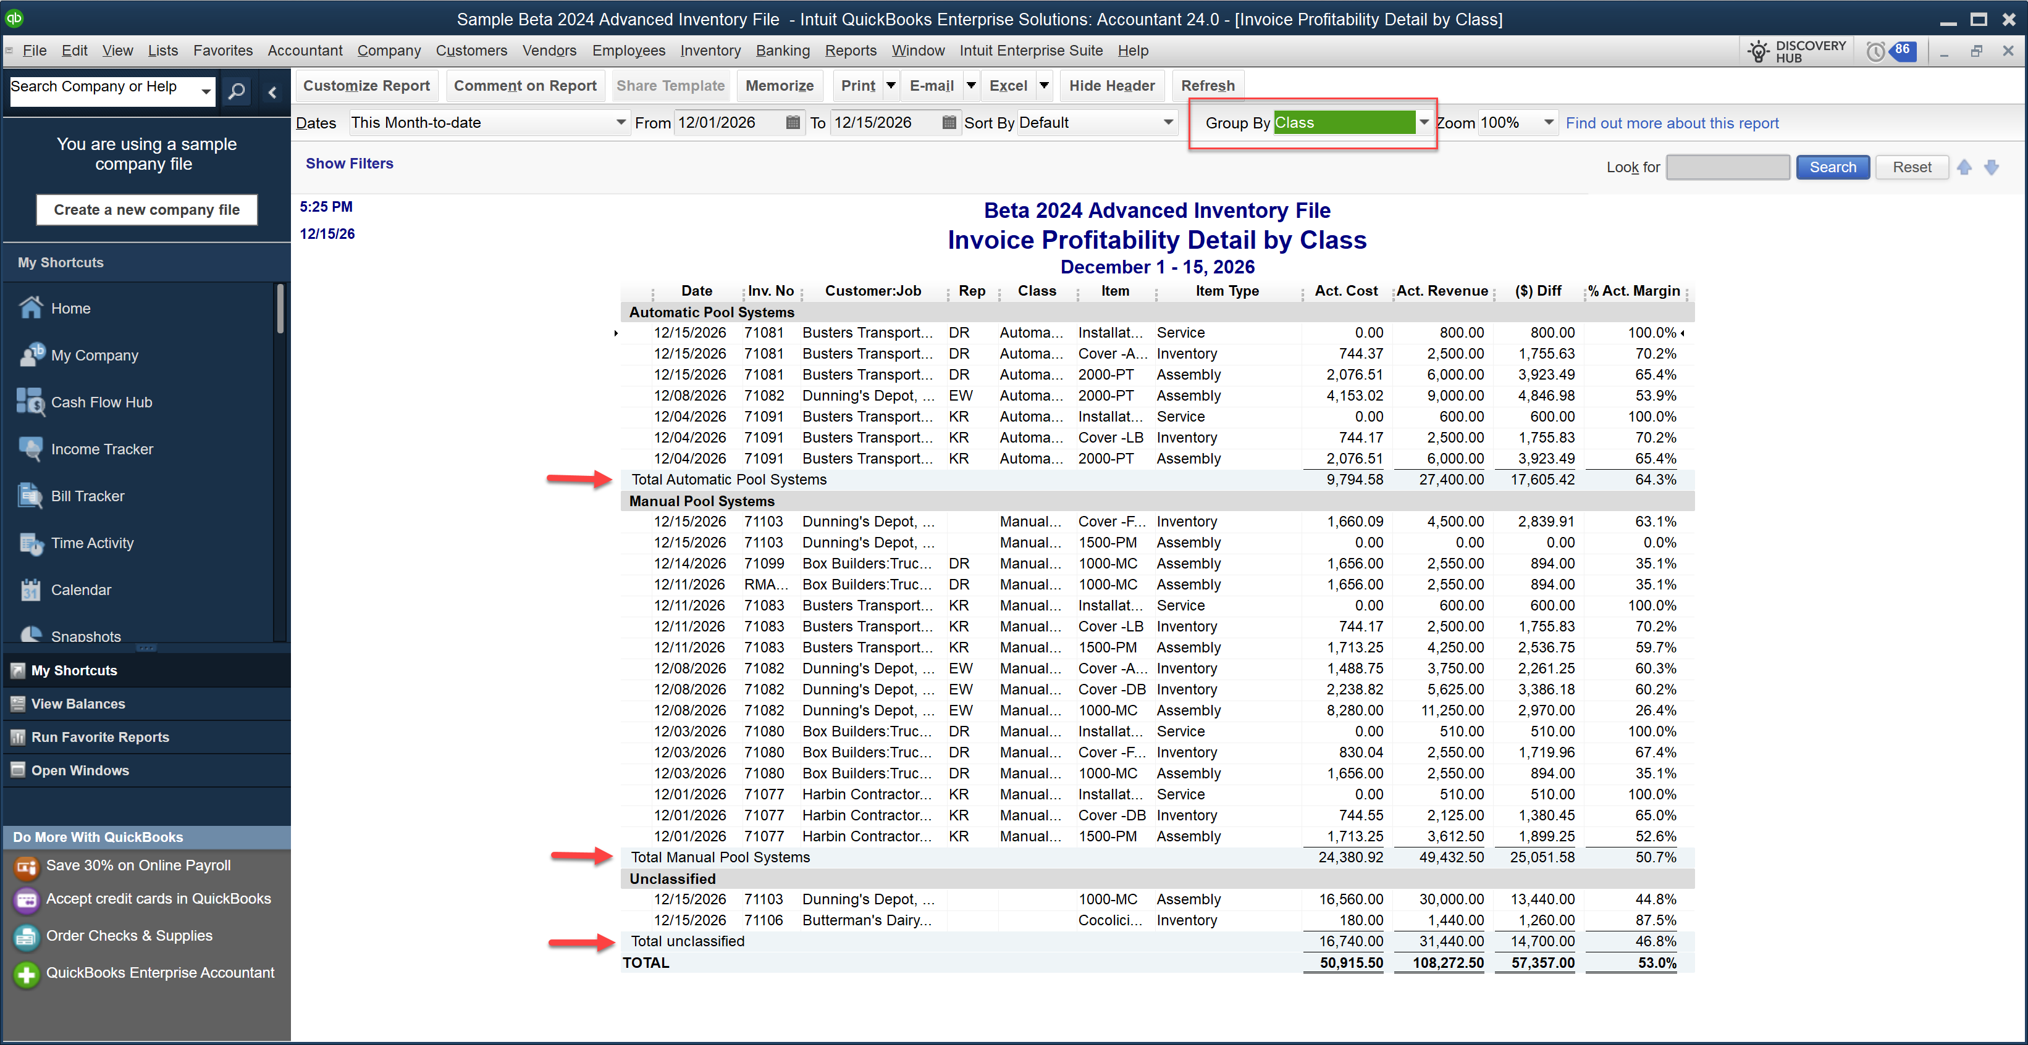The width and height of the screenshot is (2028, 1045).
Task: Jump to next search result arrow
Action: [x=1991, y=167]
